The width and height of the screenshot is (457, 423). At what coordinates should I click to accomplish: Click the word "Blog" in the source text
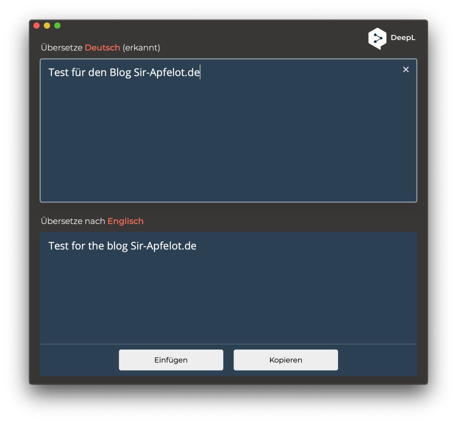click(x=120, y=72)
